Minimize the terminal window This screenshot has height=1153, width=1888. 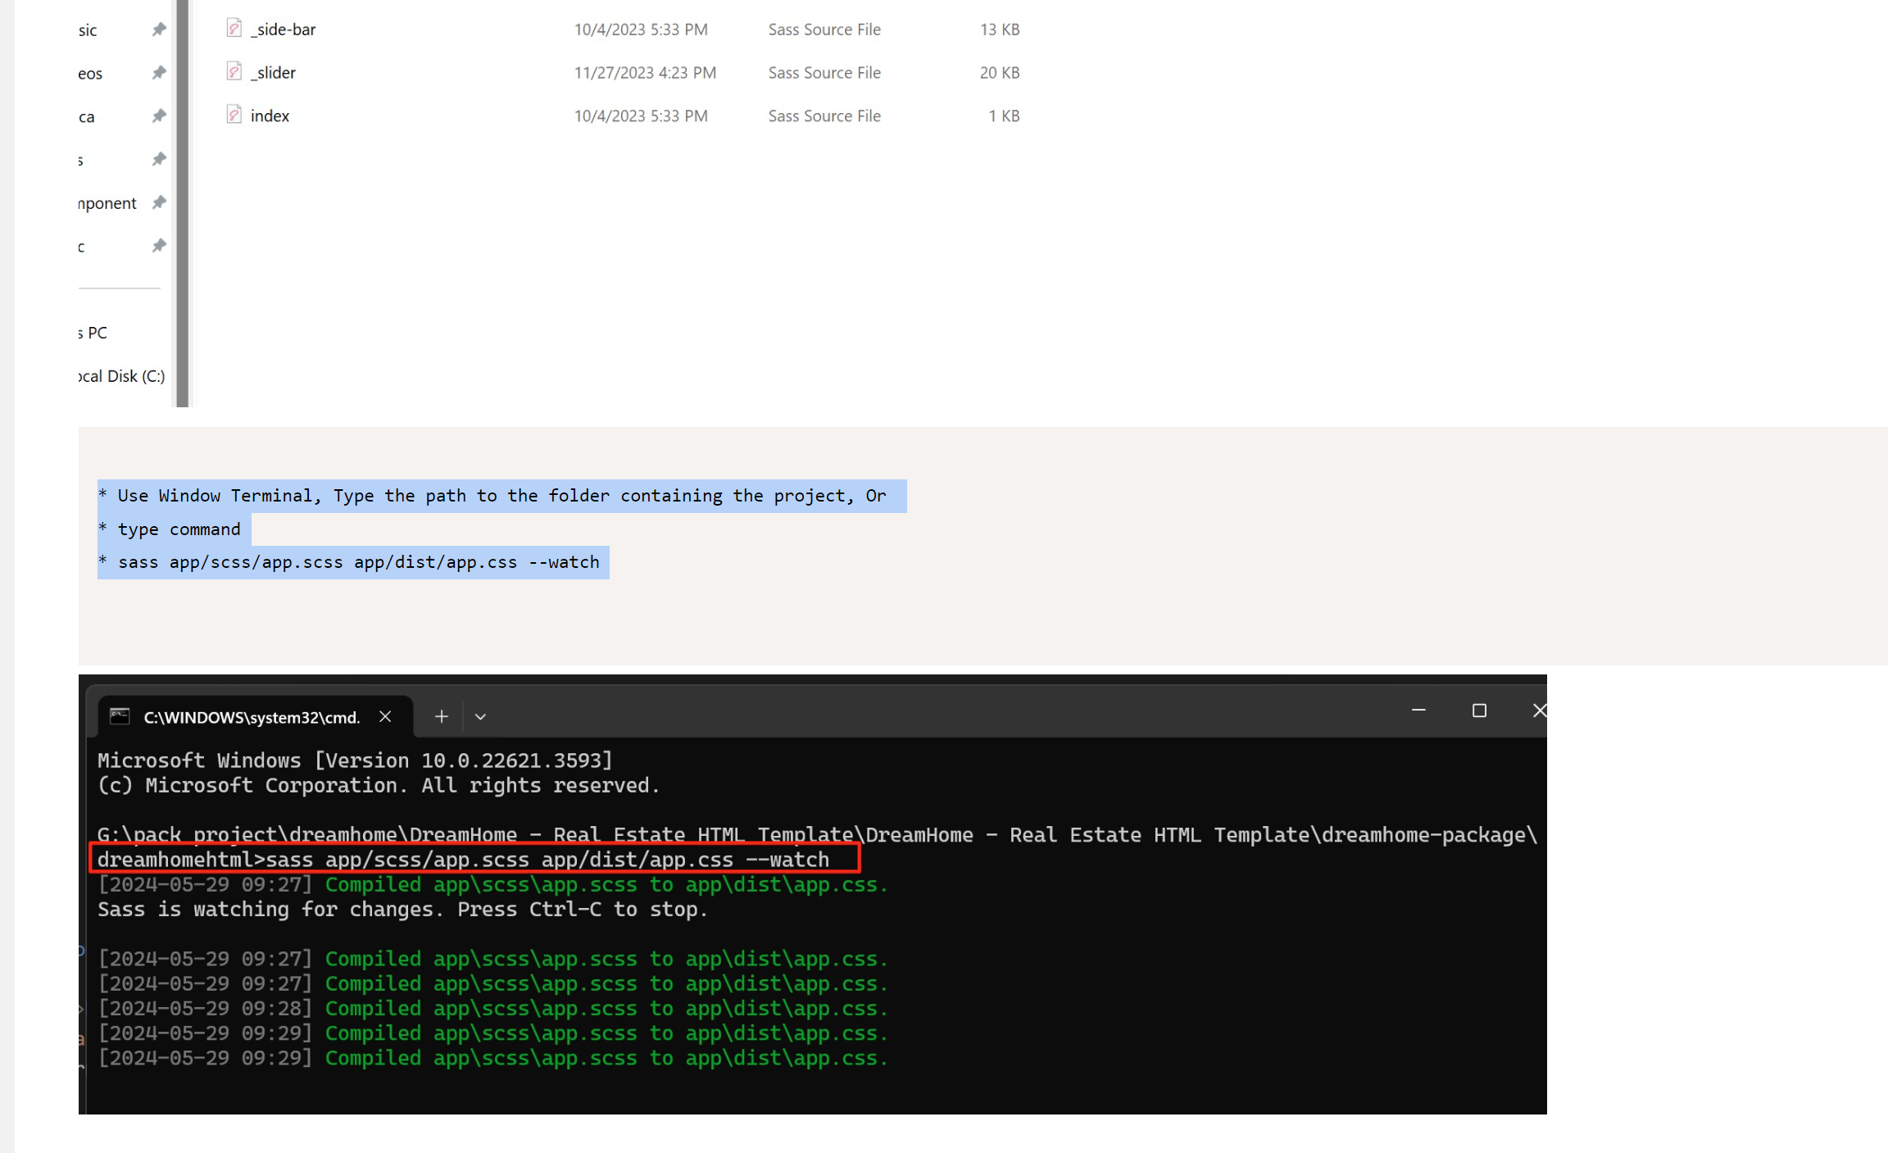tap(1418, 710)
